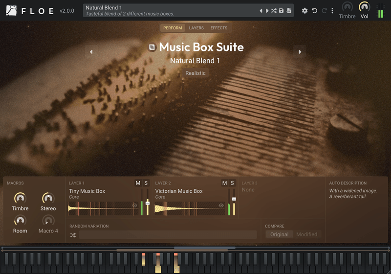391x274 pixels.
Task: Mute Layer 2 with its M button
Action: pyautogui.click(x=224, y=183)
